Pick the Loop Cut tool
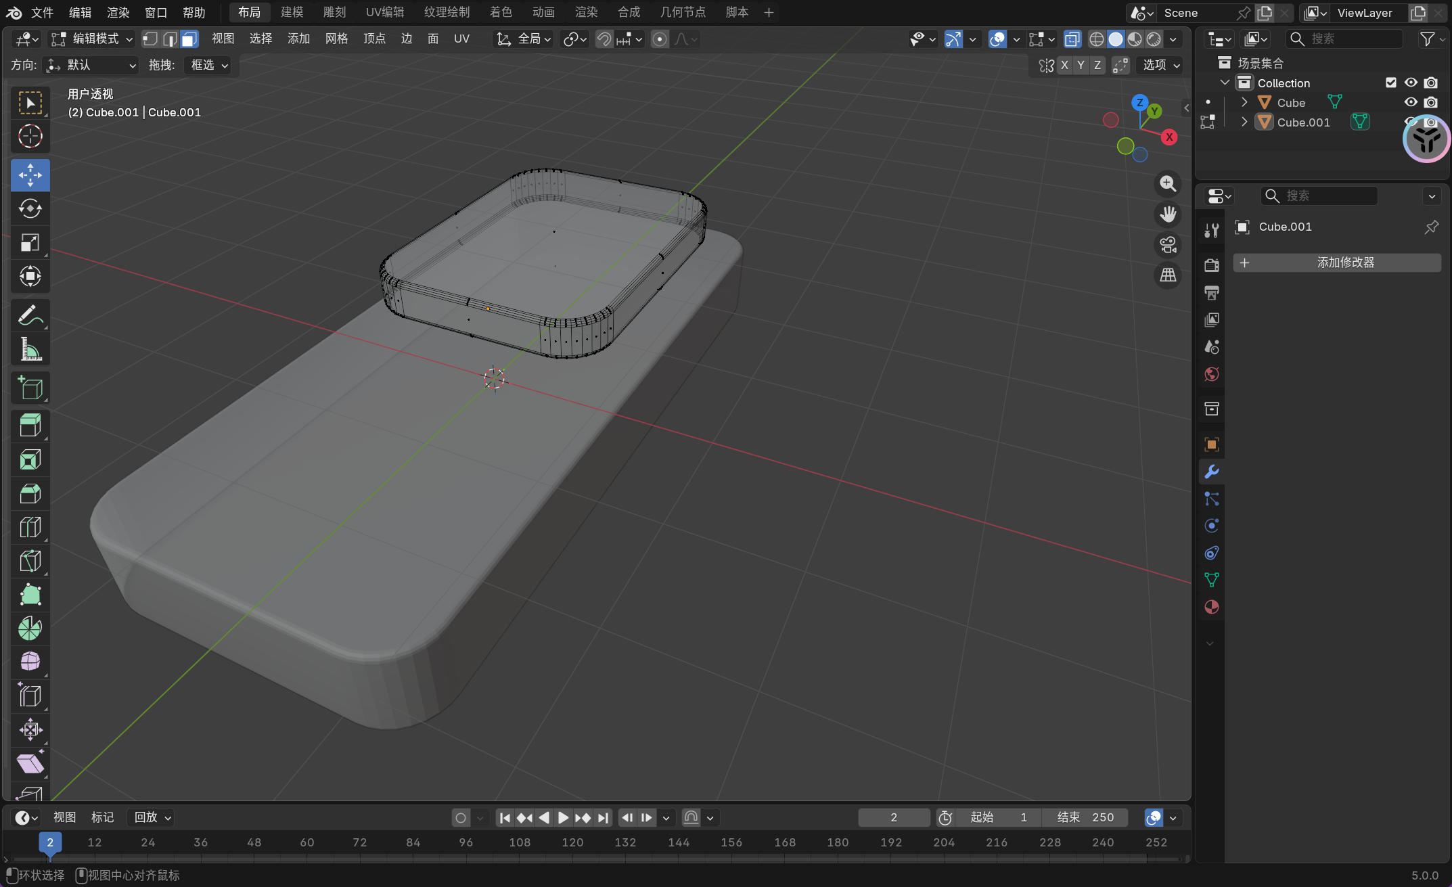Screen dimensions: 1452x887 30,527
